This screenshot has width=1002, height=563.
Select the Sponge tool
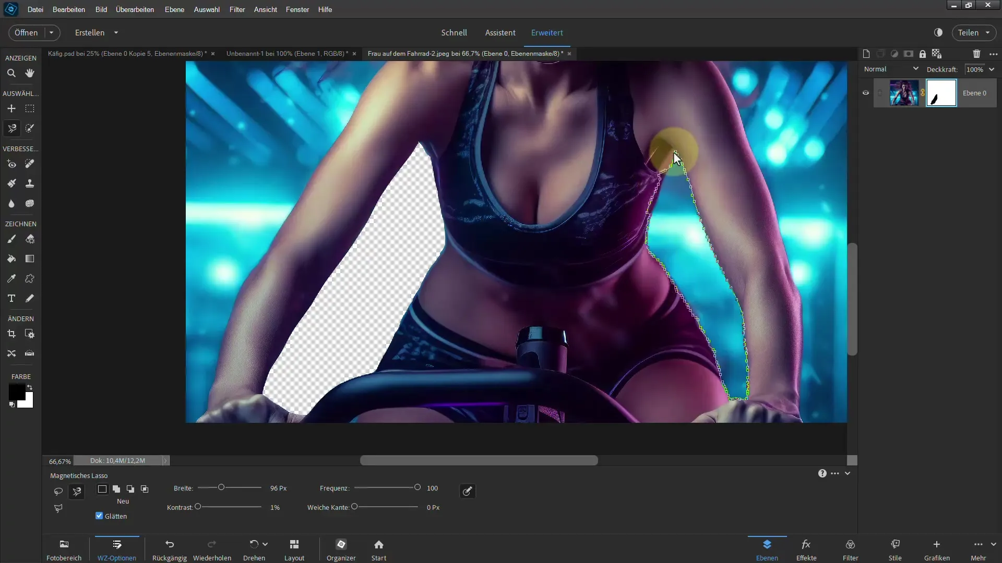[x=30, y=203]
